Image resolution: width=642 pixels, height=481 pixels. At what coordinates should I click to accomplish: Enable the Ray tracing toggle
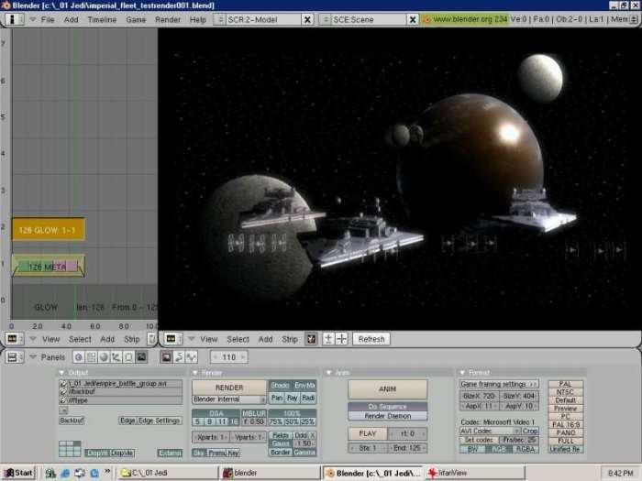pos(292,398)
